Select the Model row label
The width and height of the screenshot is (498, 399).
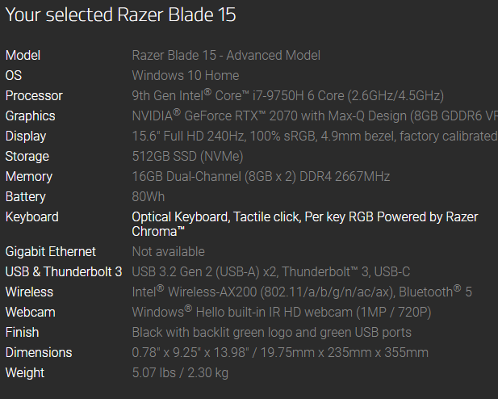pos(23,56)
